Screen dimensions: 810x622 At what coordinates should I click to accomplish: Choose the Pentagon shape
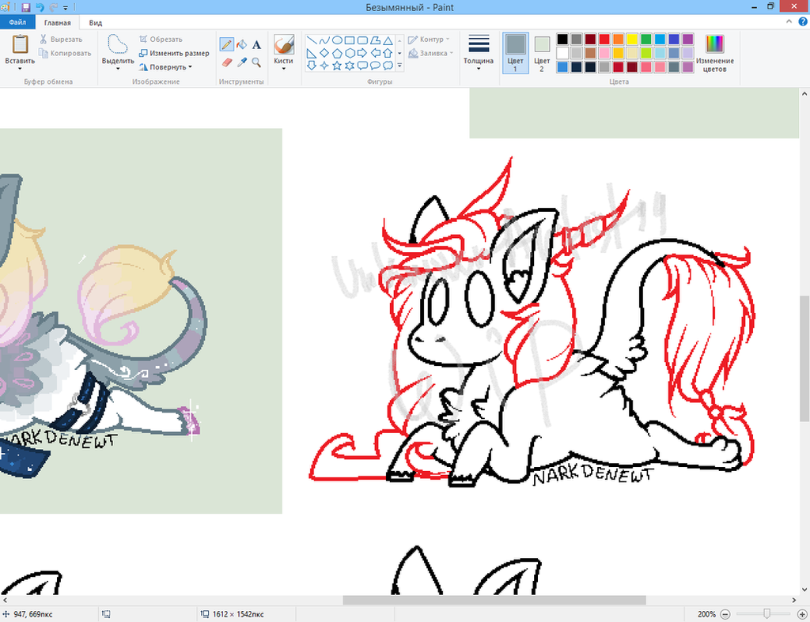337,53
